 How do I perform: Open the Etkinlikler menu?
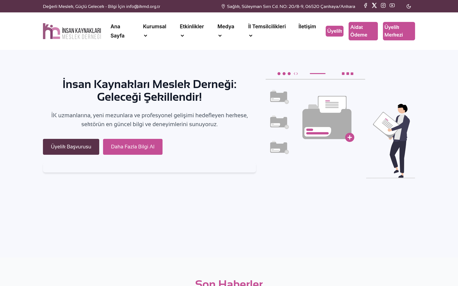coord(192,27)
